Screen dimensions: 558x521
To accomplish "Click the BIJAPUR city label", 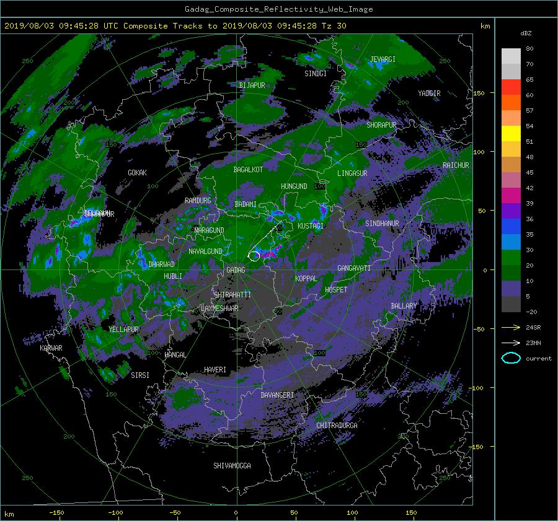I will coord(252,85).
